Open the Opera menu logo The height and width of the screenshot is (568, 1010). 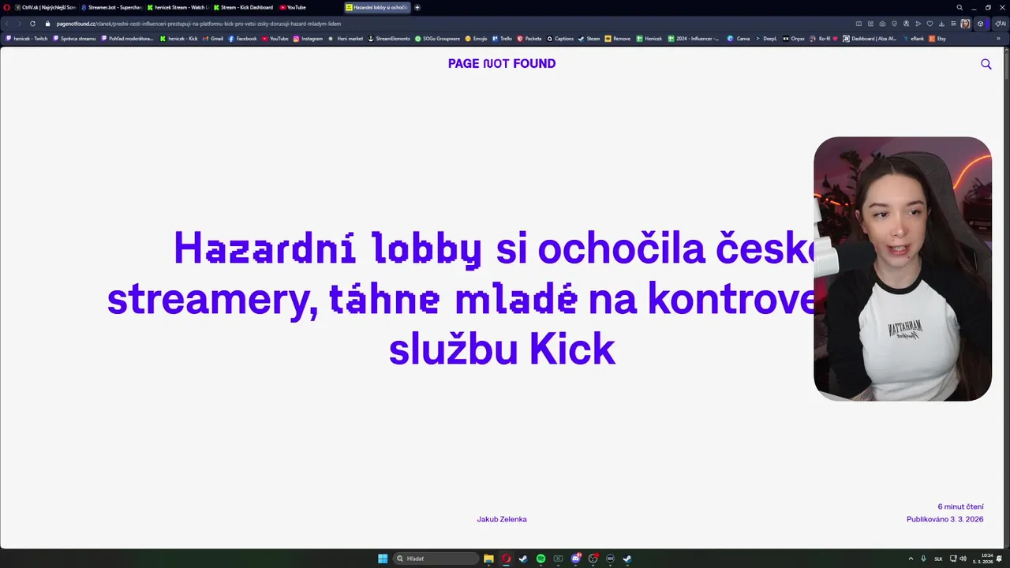pyautogui.click(x=7, y=7)
